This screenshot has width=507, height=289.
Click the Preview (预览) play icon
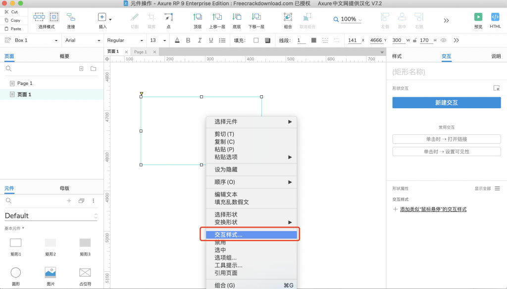(x=478, y=17)
